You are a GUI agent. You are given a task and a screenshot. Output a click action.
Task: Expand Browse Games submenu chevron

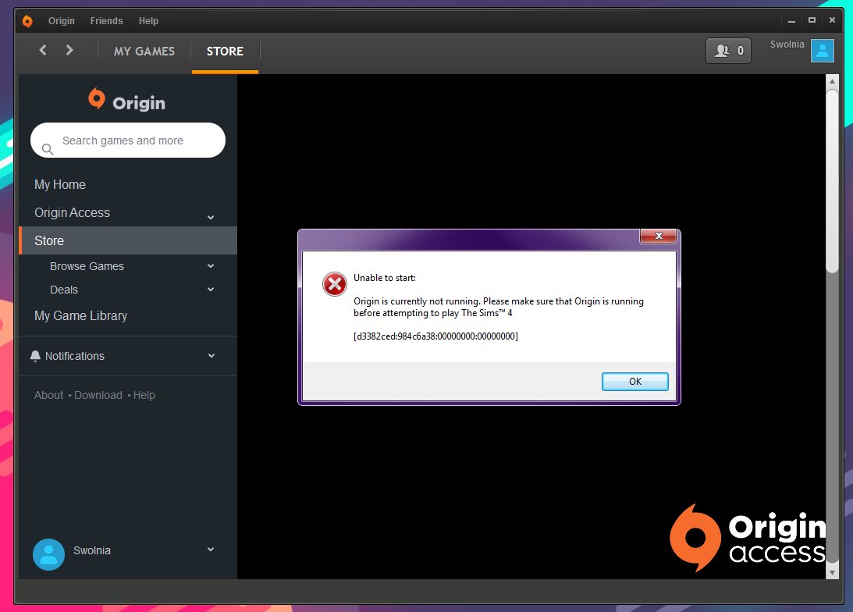click(211, 266)
